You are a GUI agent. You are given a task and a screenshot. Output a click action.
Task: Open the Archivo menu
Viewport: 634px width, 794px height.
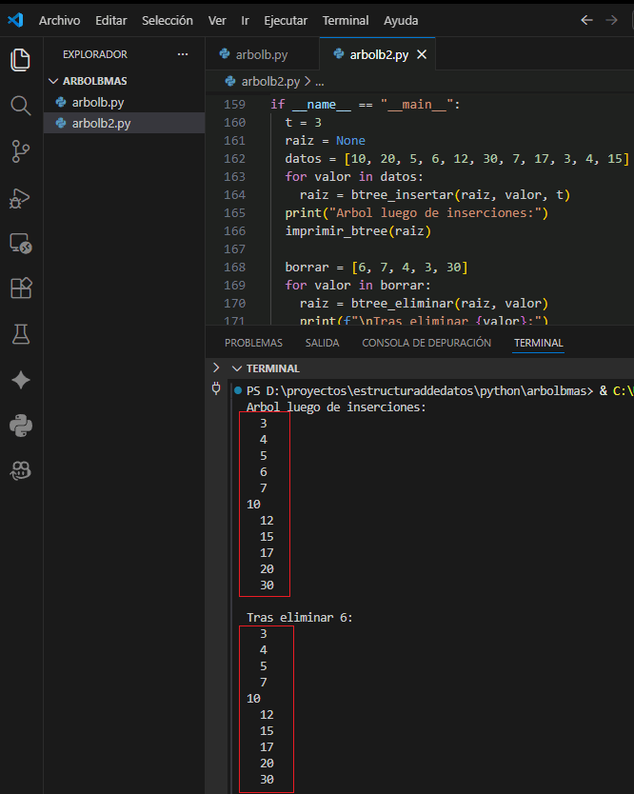point(59,20)
